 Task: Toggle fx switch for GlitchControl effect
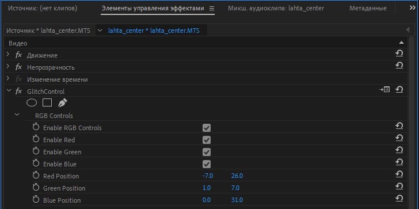18,91
